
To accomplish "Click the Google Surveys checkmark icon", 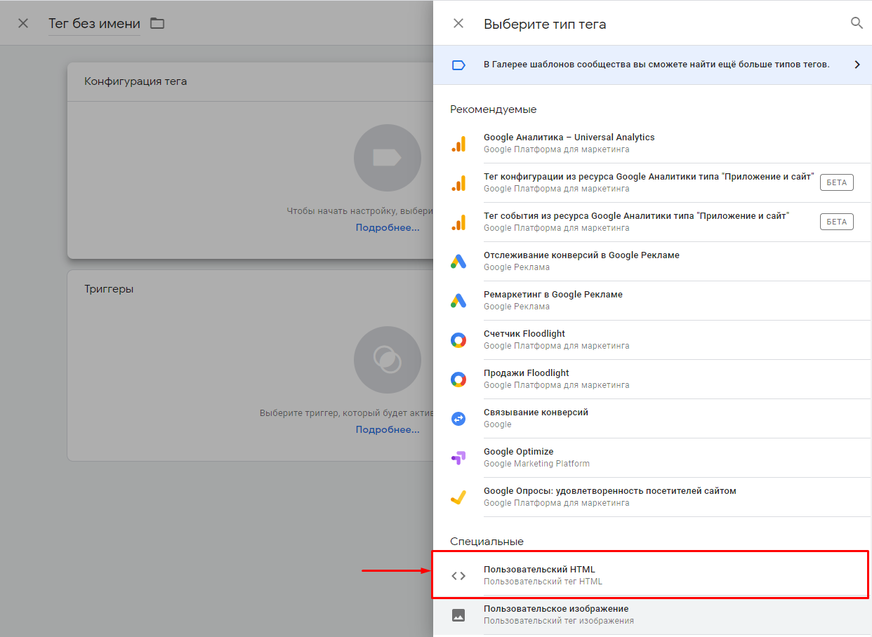I will point(458,497).
